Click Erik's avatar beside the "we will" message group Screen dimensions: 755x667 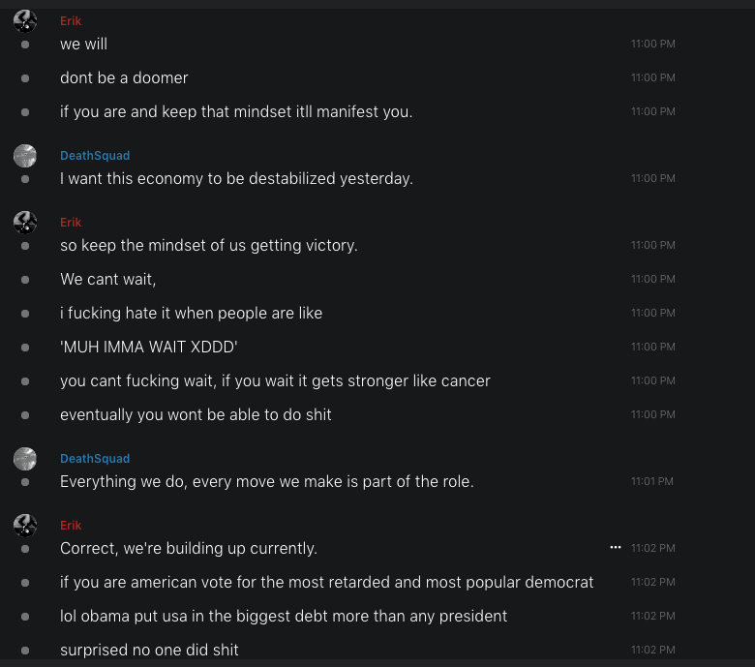25,21
